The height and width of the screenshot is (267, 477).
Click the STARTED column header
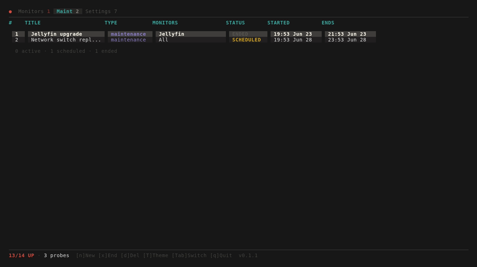pos(278,23)
